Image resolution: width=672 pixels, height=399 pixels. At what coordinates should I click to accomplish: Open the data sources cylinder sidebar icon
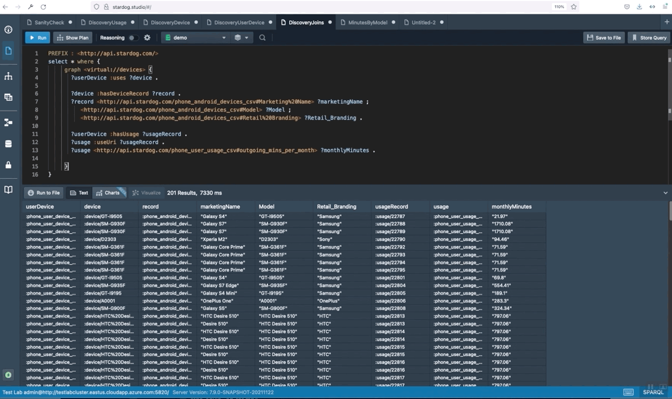point(8,144)
